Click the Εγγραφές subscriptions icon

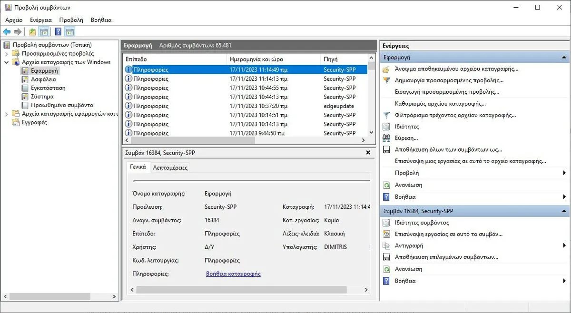pyautogui.click(x=17, y=122)
